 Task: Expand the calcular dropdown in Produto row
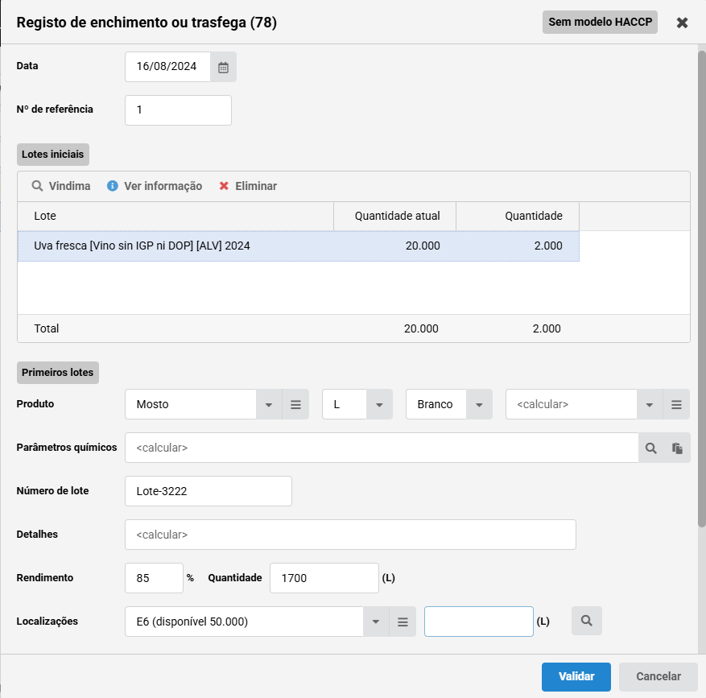point(650,404)
